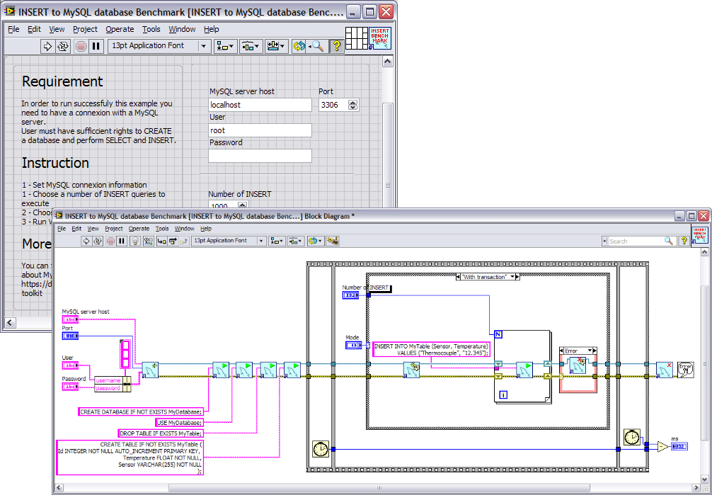Expand the 'With transaction' case selector

pyautogui.click(x=516, y=277)
